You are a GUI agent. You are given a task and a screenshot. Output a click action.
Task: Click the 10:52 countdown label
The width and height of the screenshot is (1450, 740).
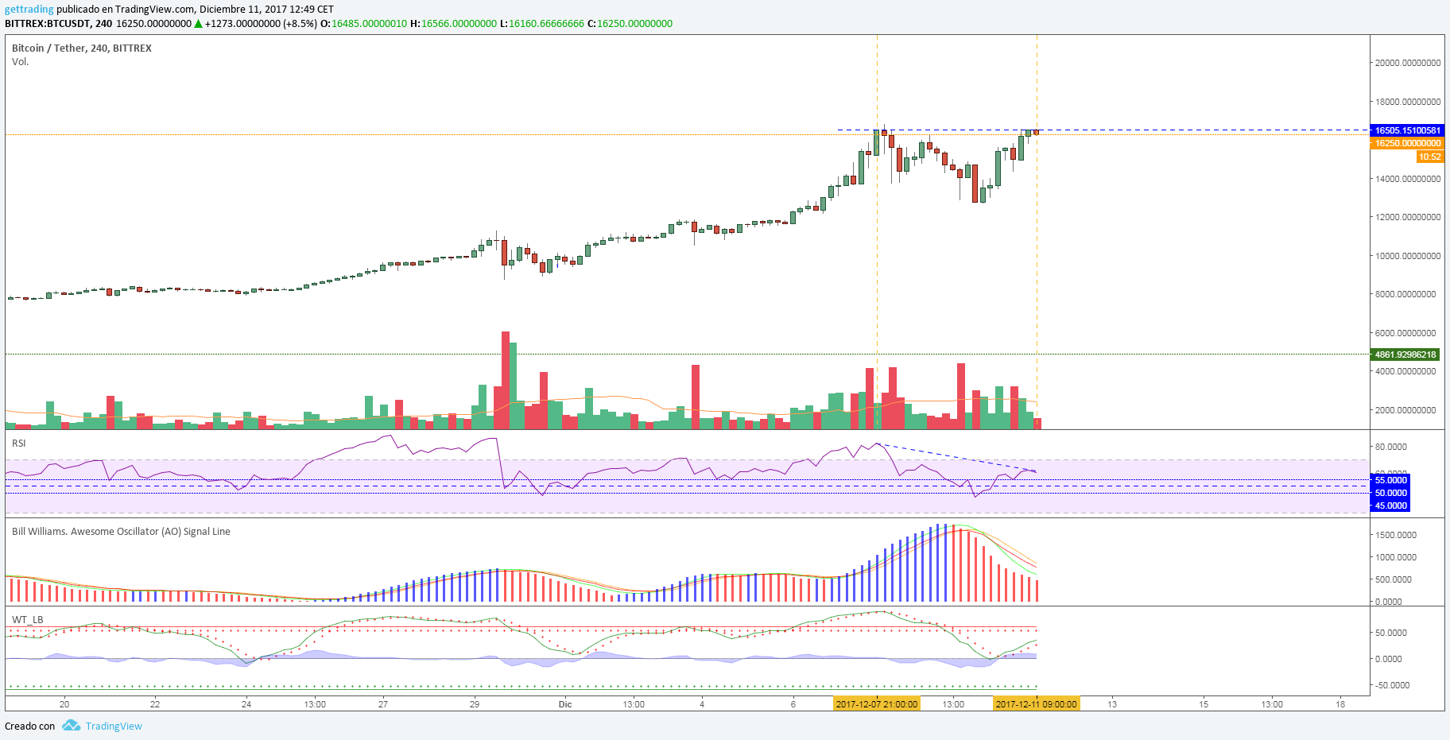pos(1429,157)
